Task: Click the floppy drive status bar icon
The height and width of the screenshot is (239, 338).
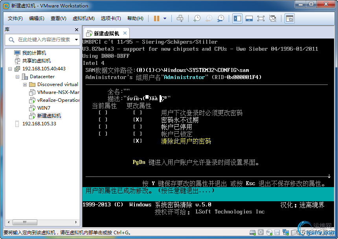Action: pos(277,232)
